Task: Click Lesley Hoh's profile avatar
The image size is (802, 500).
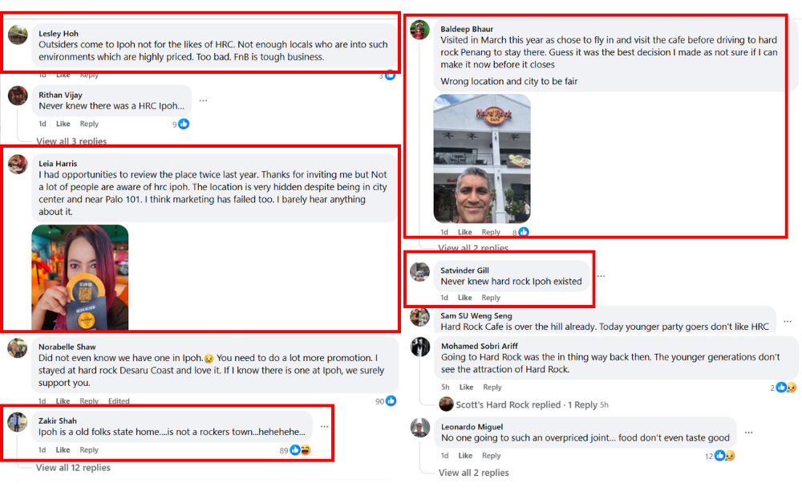Action: [x=18, y=35]
